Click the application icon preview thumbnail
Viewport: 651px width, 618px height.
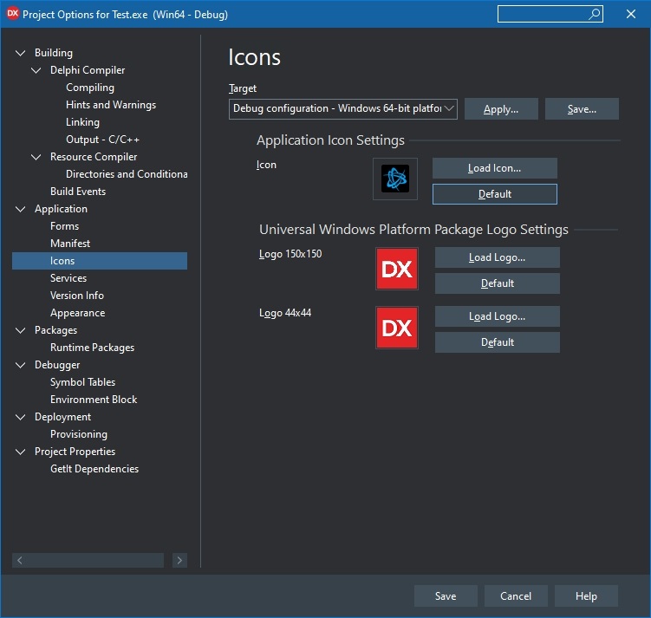pos(395,179)
